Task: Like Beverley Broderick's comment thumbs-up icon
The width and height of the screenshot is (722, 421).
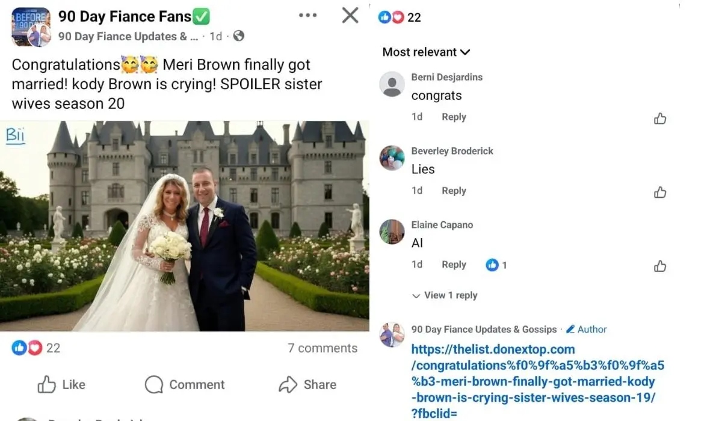Action: [x=660, y=192]
